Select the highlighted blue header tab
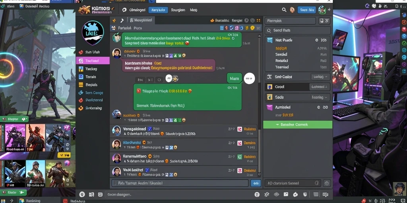Image resolution: width=407 pixels, height=203 pixels. click(x=158, y=10)
